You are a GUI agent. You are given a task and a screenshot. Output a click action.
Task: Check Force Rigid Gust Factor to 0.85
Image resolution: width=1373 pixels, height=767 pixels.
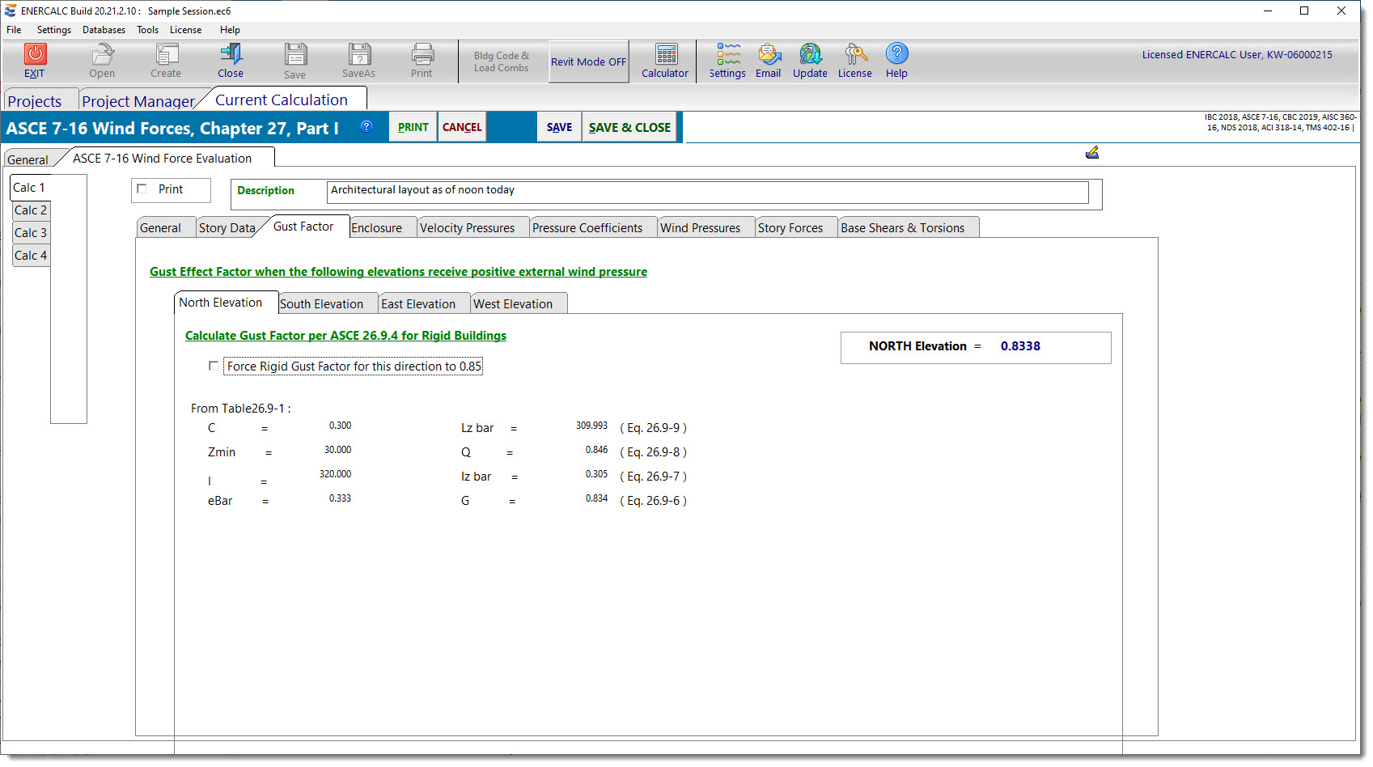pyautogui.click(x=214, y=367)
